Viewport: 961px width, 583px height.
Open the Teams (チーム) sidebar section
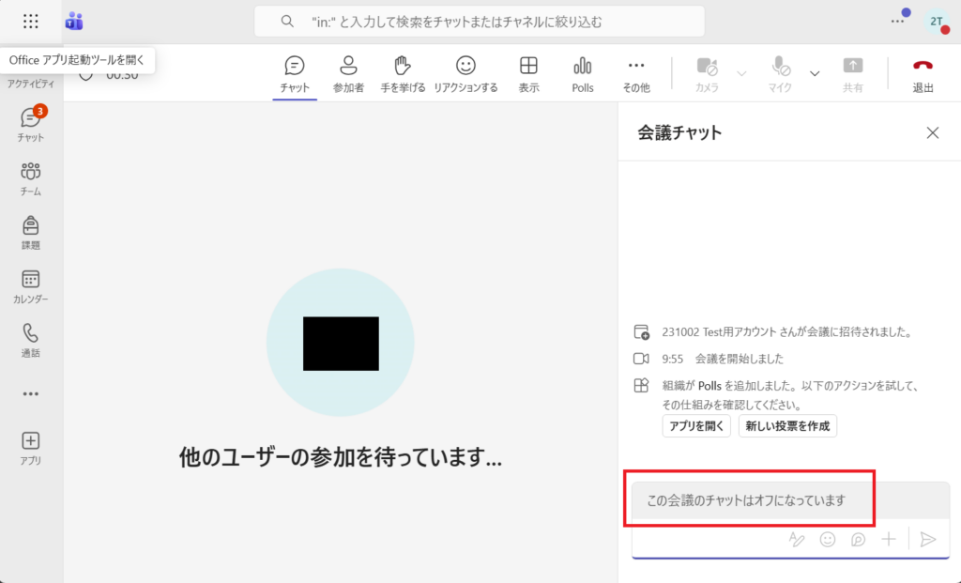[31, 177]
